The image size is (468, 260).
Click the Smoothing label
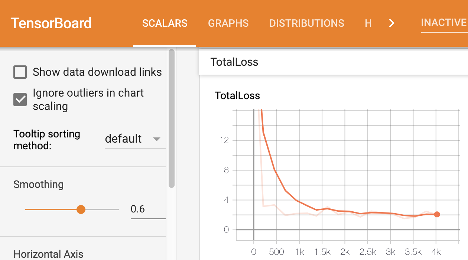tap(39, 185)
